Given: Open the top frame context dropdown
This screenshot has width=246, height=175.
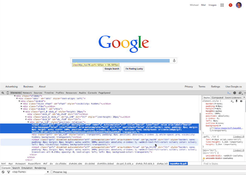Looking at the screenshot, I should pyautogui.click(x=30, y=172).
